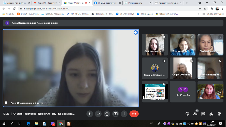This screenshot has width=226, height=127.
Task: Open the Офіційний сайт Ул... bookmark
Action: 167,14
